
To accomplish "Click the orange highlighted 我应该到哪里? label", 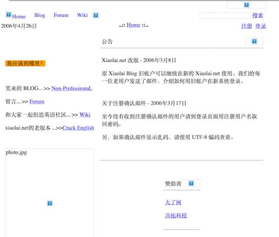I will pos(25,64).
